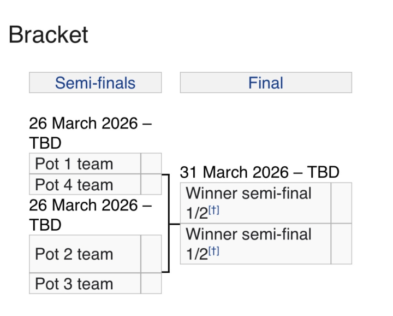Follow footnote dagger on first final entry
This screenshot has width=393, height=316.
(214, 210)
